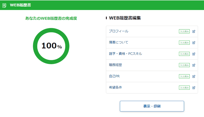This screenshot has width=204, height=117.
Task: Open the プロフィール section row
Action: pos(152,31)
